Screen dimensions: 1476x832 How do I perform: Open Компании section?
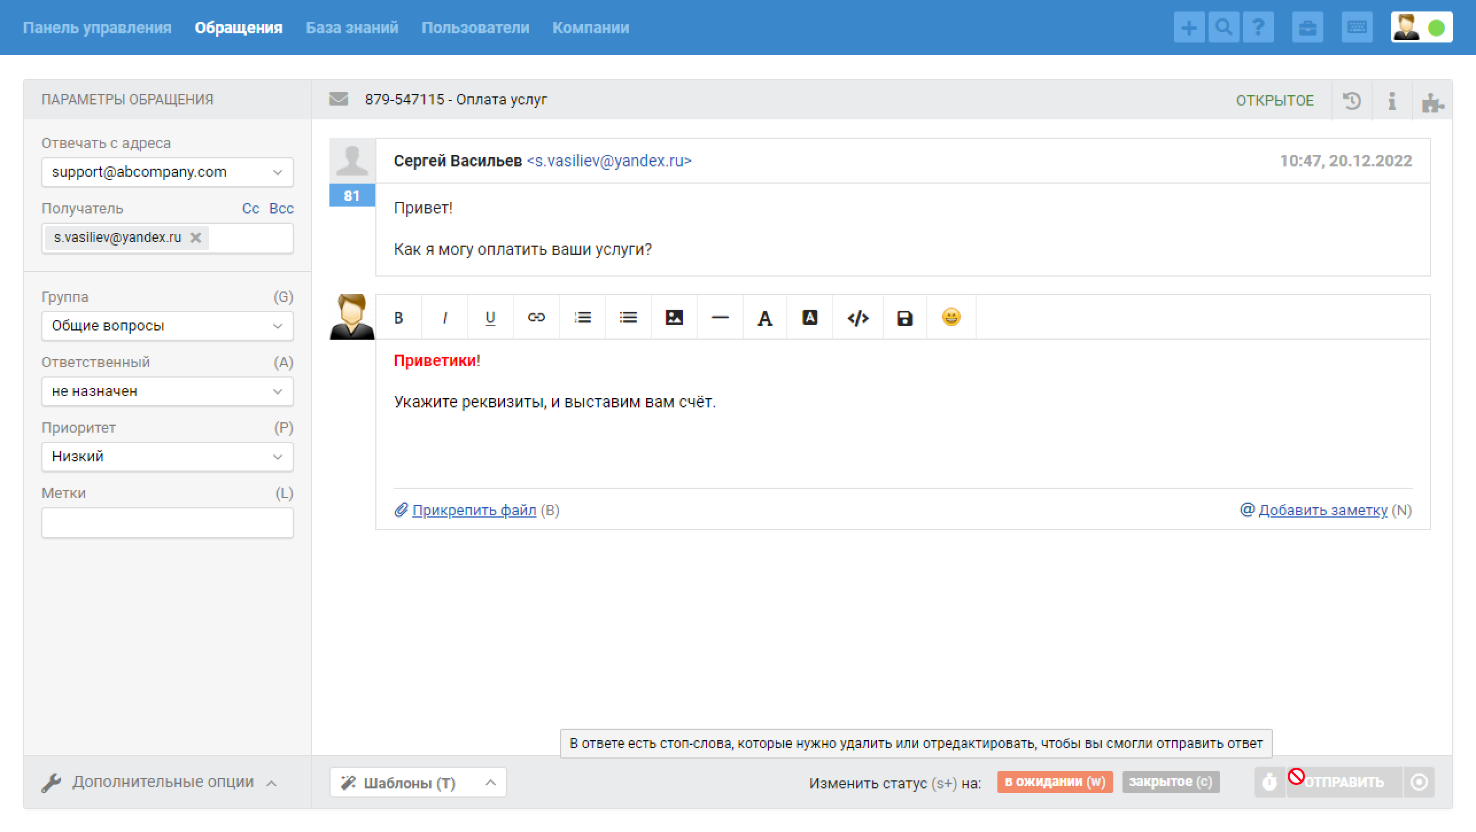click(x=591, y=28)
